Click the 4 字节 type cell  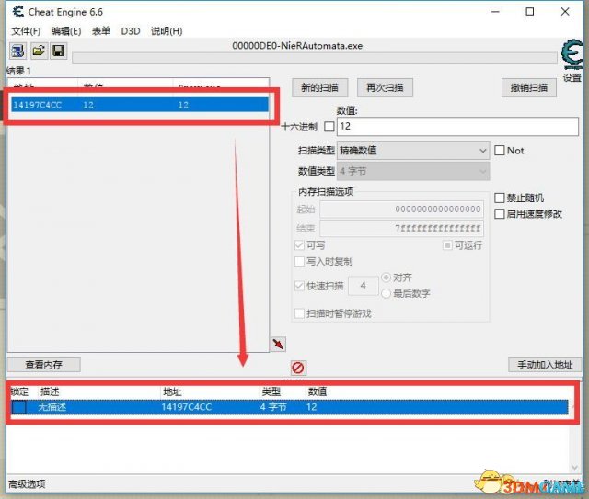point(273,407)
